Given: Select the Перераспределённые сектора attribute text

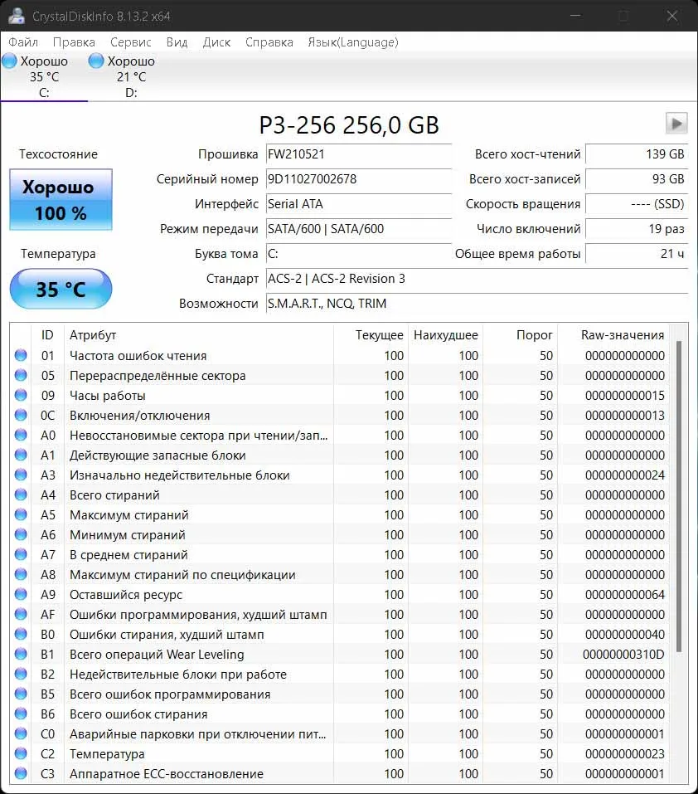Looking at the screenshot, I should coord(158,376).
